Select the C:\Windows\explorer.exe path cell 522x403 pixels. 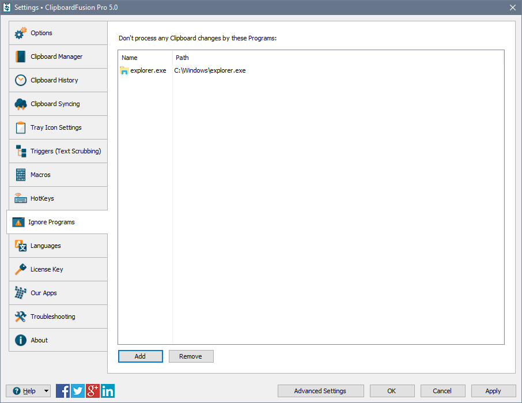pos(210,70)
